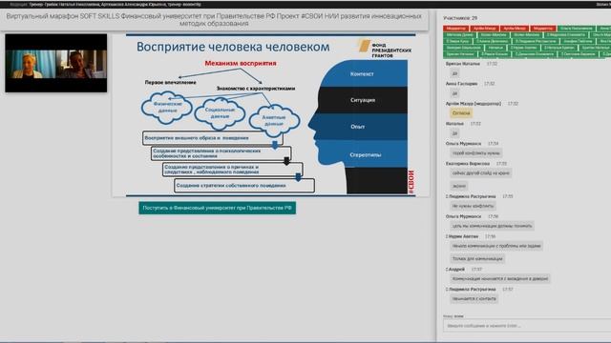Click the Ведущие presenter names line
611x343 pixels.
(105, 4)
